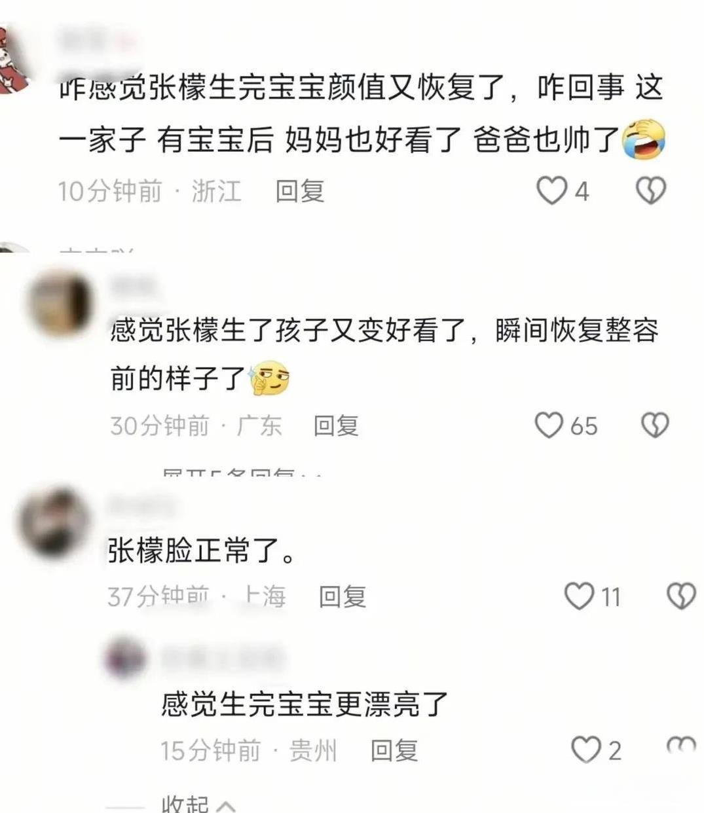704x813 pixels.
Task: Expand the partially hidden 展开 replies link
Action: (242, 472)
